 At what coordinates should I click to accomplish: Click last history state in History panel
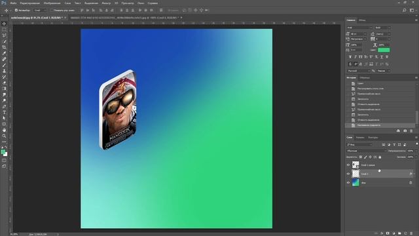[380, 125]
